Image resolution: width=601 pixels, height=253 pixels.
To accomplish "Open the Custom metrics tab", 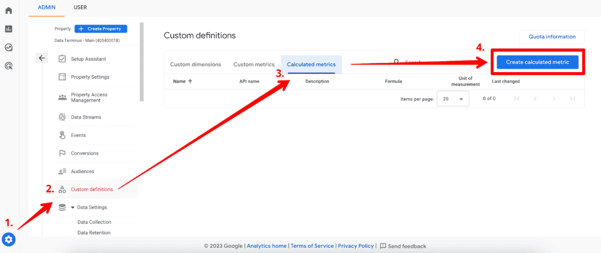I will (x=254, y=65).
